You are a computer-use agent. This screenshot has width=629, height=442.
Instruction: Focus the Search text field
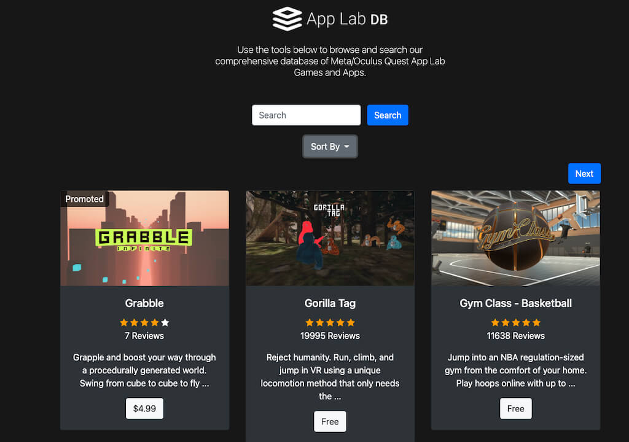pyautogui.click(x=306, y=115)
